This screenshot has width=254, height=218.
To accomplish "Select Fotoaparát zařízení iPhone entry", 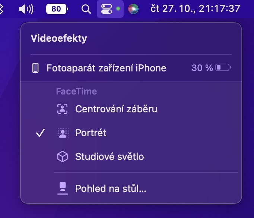I will (106, 68).
